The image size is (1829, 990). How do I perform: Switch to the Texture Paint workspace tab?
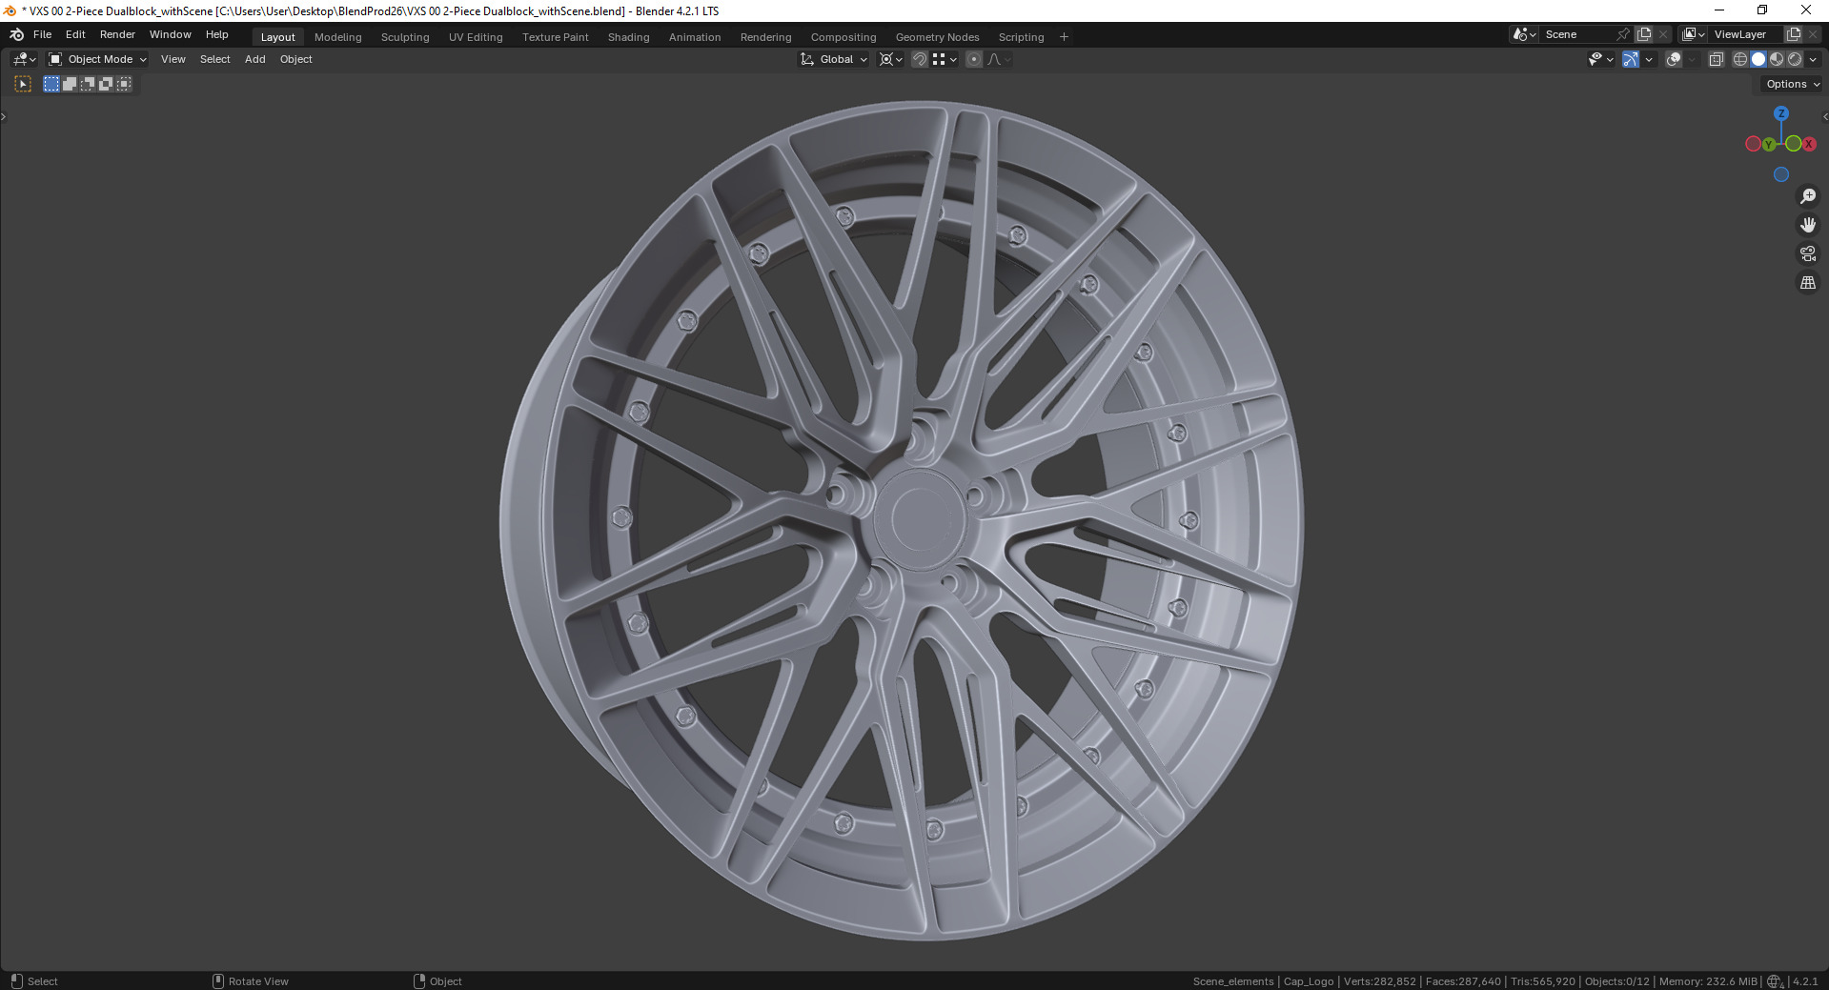pyautogui.click(x=556, y=37)
